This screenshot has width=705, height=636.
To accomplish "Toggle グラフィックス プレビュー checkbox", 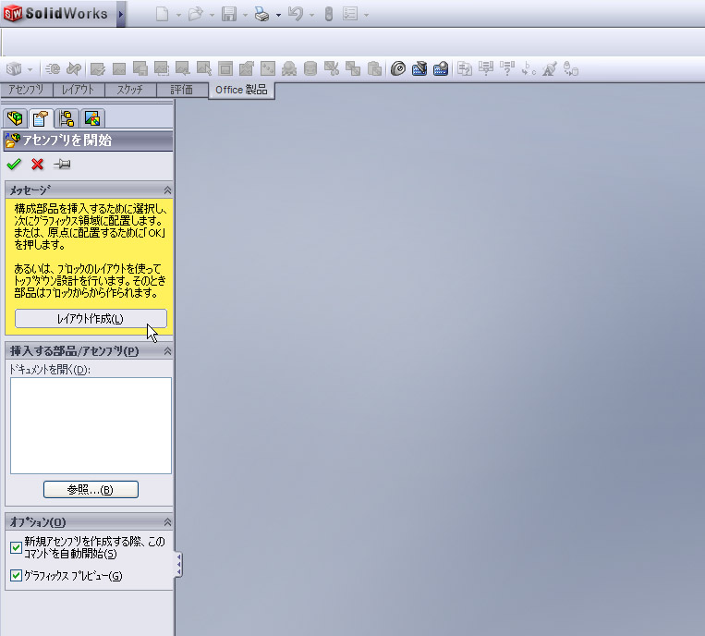I will tap(16, 576).
